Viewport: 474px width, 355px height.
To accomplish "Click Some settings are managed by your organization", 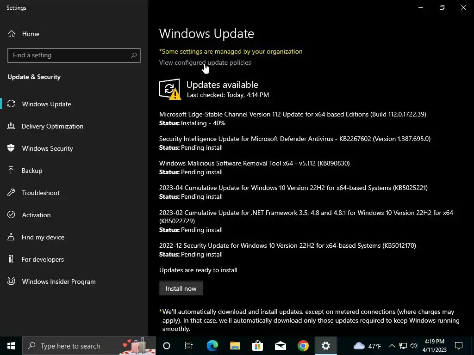I will (231, 51).
